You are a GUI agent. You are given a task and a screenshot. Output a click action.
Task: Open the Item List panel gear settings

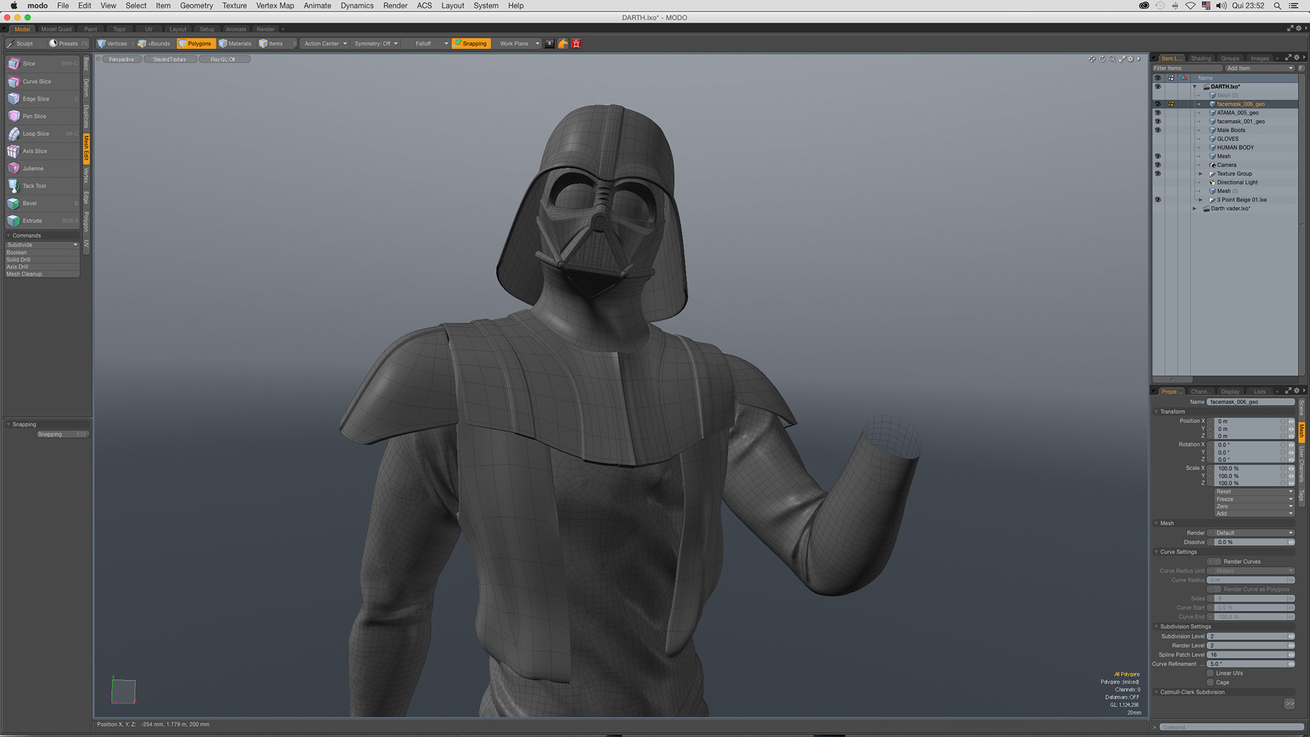(x=1297, y=58)
